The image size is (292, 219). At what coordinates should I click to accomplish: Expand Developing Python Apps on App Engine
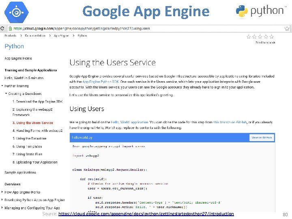tap(2, 200)
